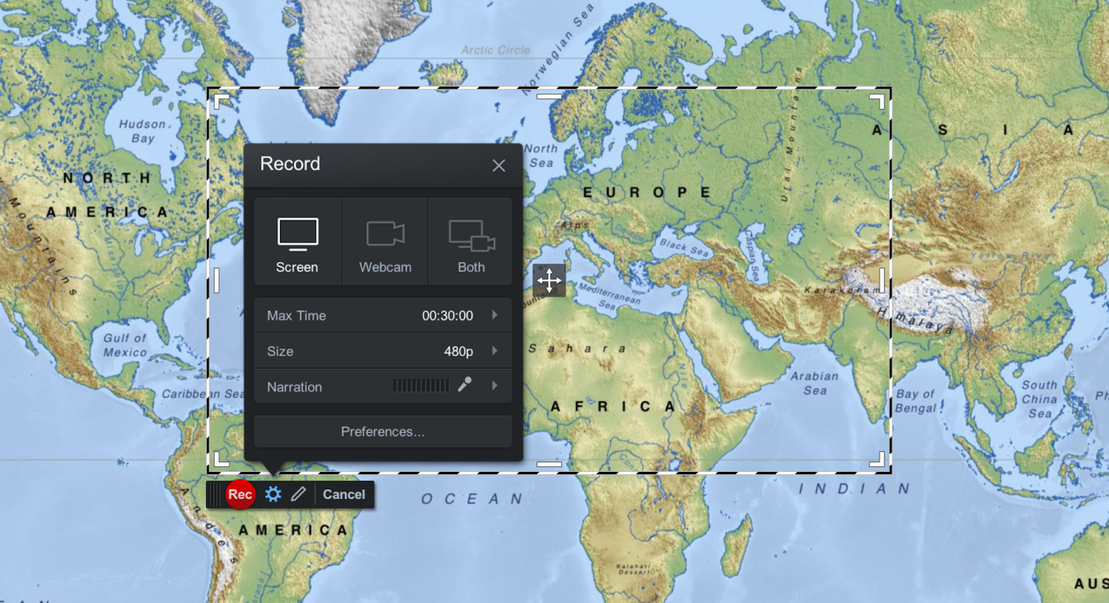This screenshot has height=603, width=1109.
Task: Click the toolbar grip handle left of Rec
Action: [x=215, y=494]
